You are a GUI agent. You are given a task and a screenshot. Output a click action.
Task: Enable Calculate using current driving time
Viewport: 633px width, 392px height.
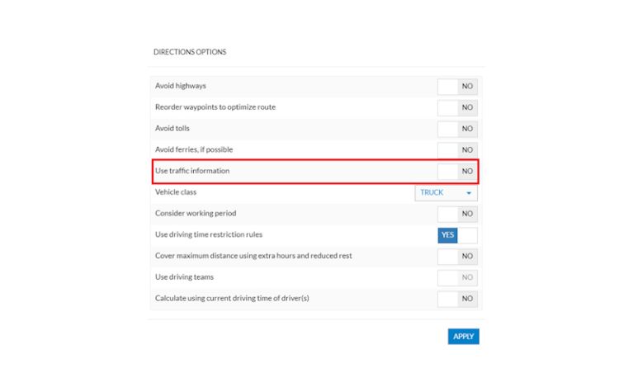457,298
